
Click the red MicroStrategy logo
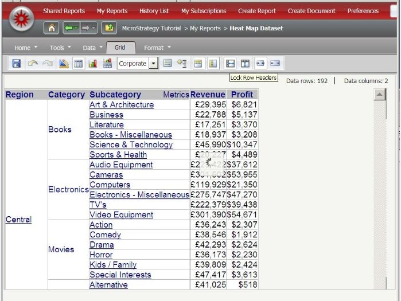click(22, 19)
